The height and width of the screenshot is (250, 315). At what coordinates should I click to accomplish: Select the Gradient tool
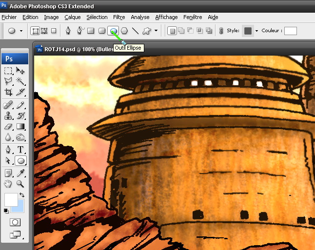pyautogui.click(x=20, y=126)
